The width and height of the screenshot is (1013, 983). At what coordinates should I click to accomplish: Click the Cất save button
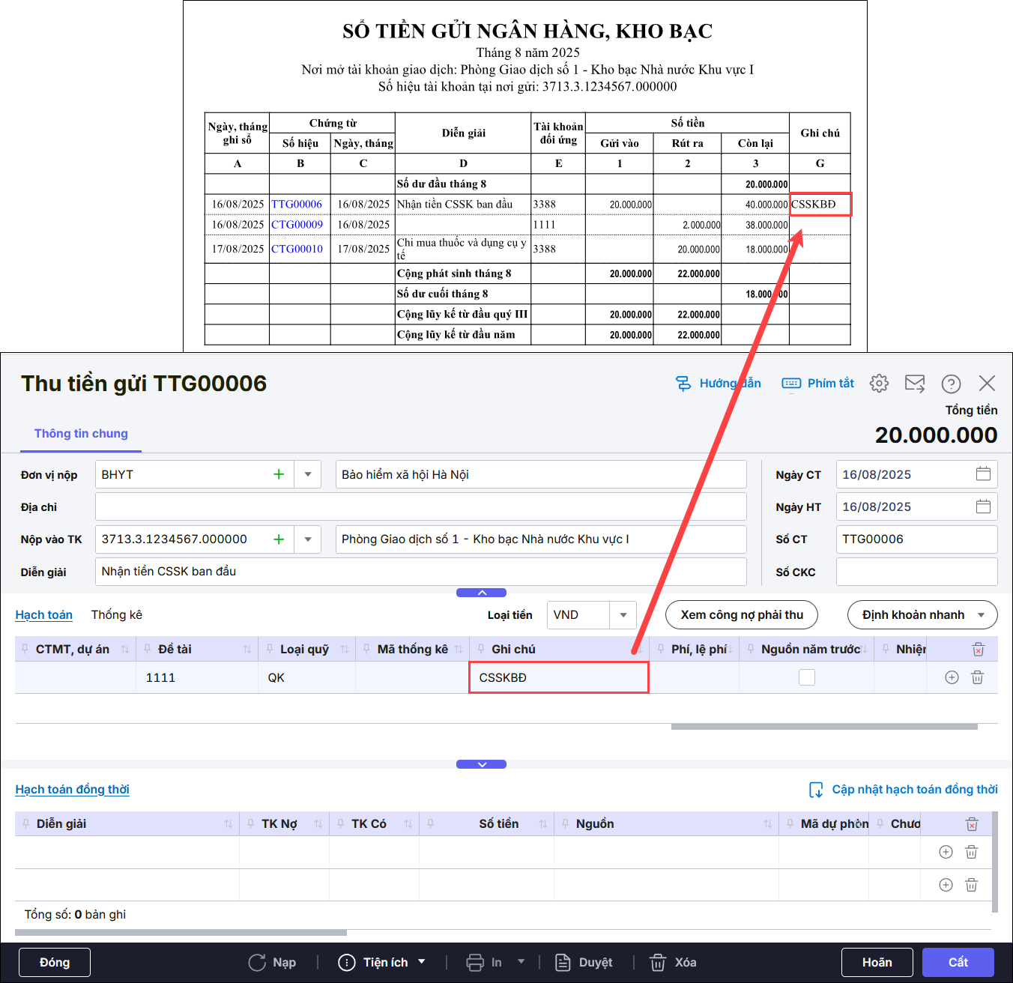(958, 963)
